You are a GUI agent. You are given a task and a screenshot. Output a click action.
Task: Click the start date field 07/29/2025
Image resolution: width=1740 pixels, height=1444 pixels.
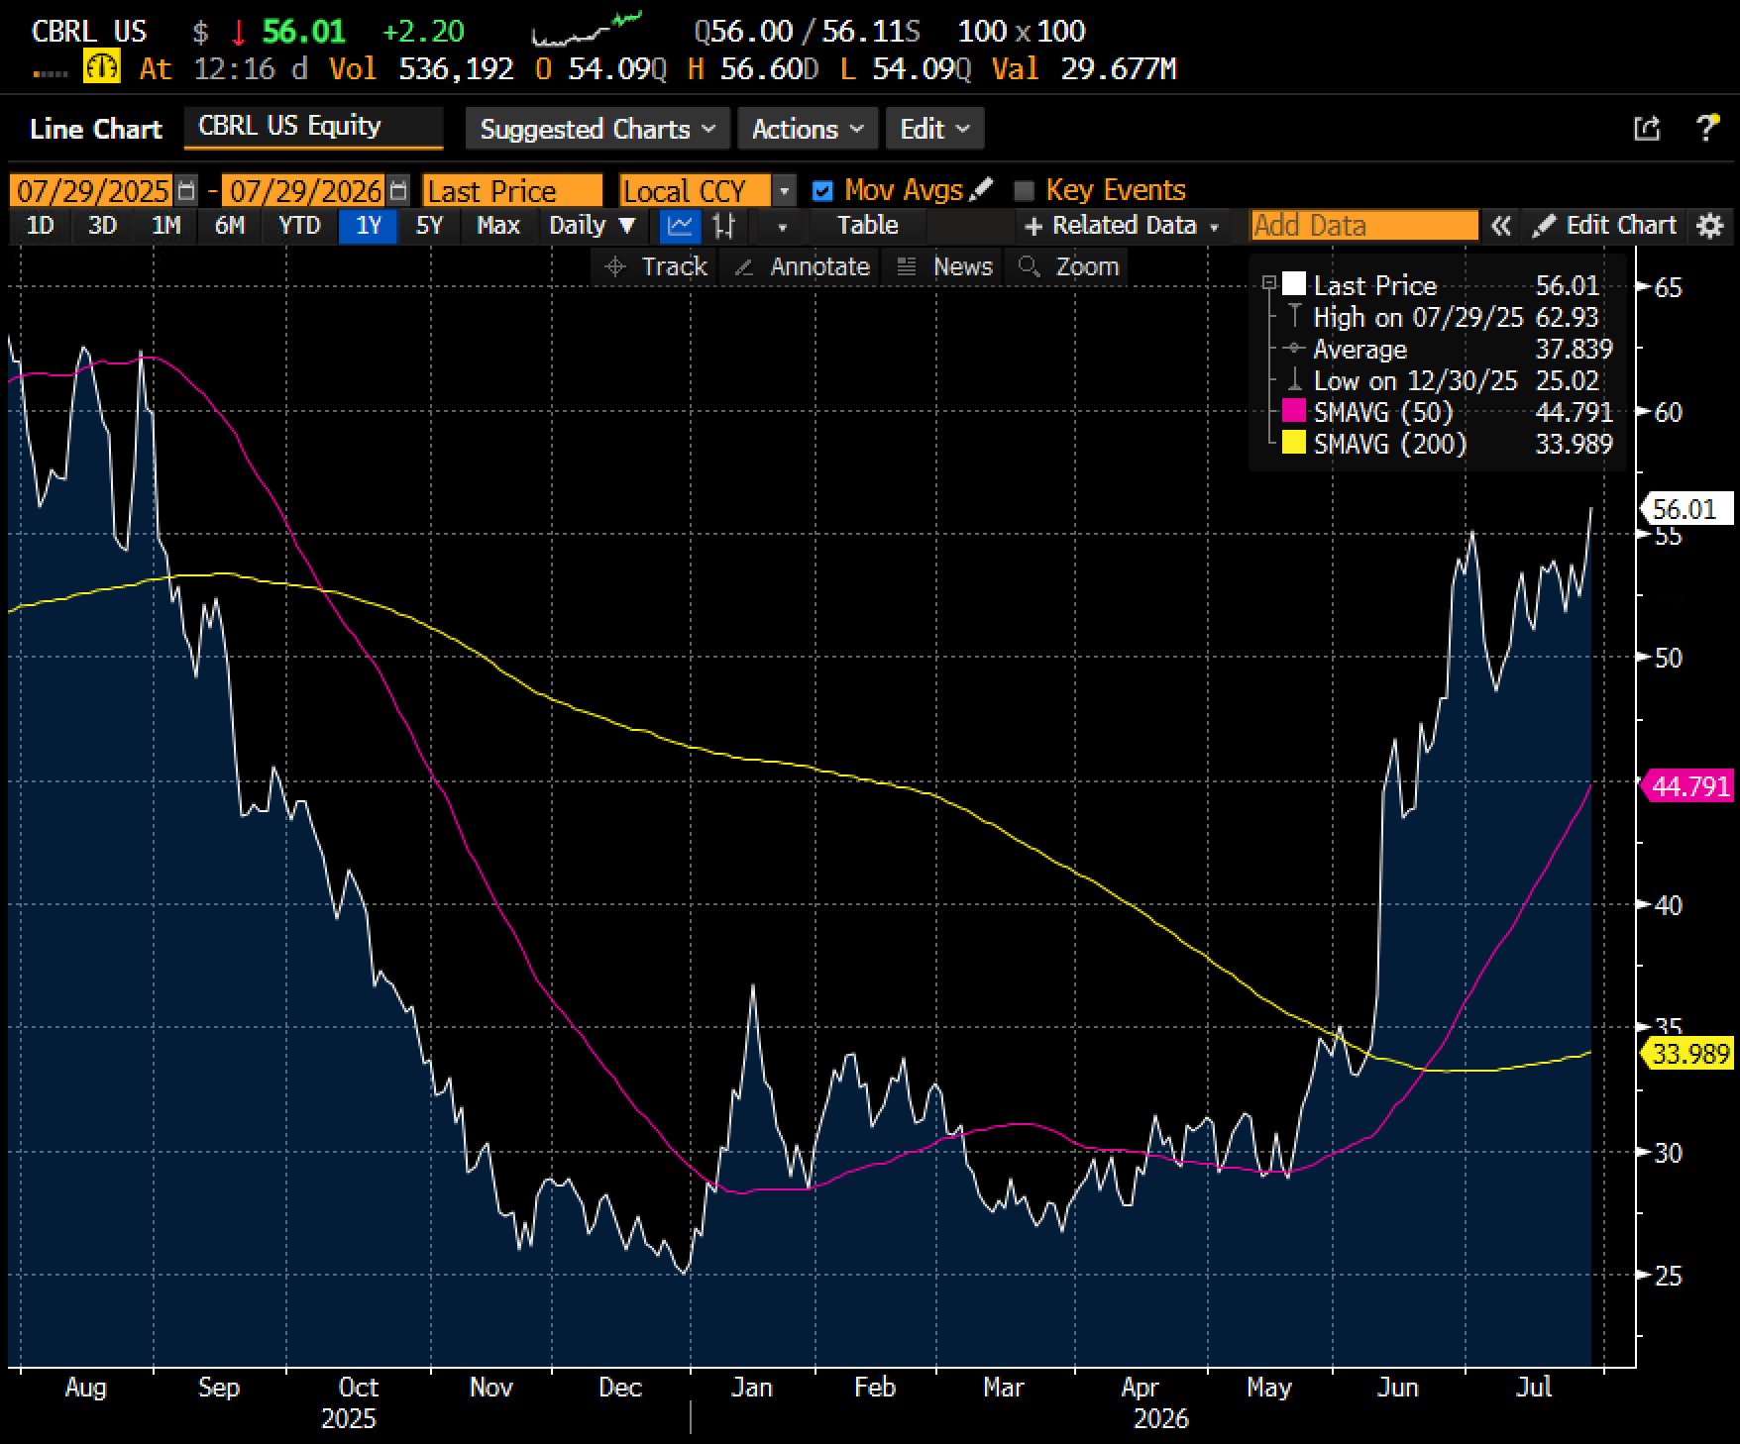93,190
